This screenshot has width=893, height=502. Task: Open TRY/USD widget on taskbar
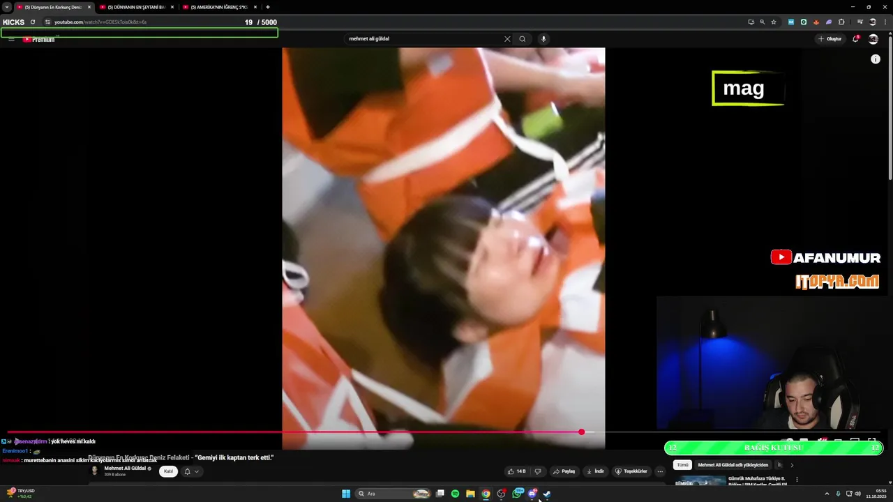[21, 494]
